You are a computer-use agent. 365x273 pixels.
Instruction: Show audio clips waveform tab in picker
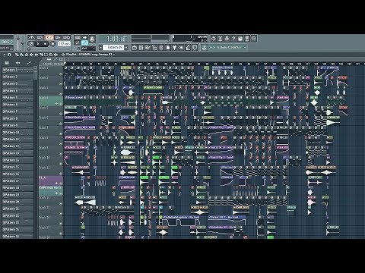pyautogui.click(x=17, y=63)
